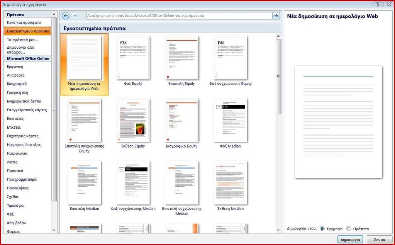The height and width of the screenshot is (245, 395).
Task: Select the Πρότυπο radio button
Action: pyautogui.click(x=349, y=229)
